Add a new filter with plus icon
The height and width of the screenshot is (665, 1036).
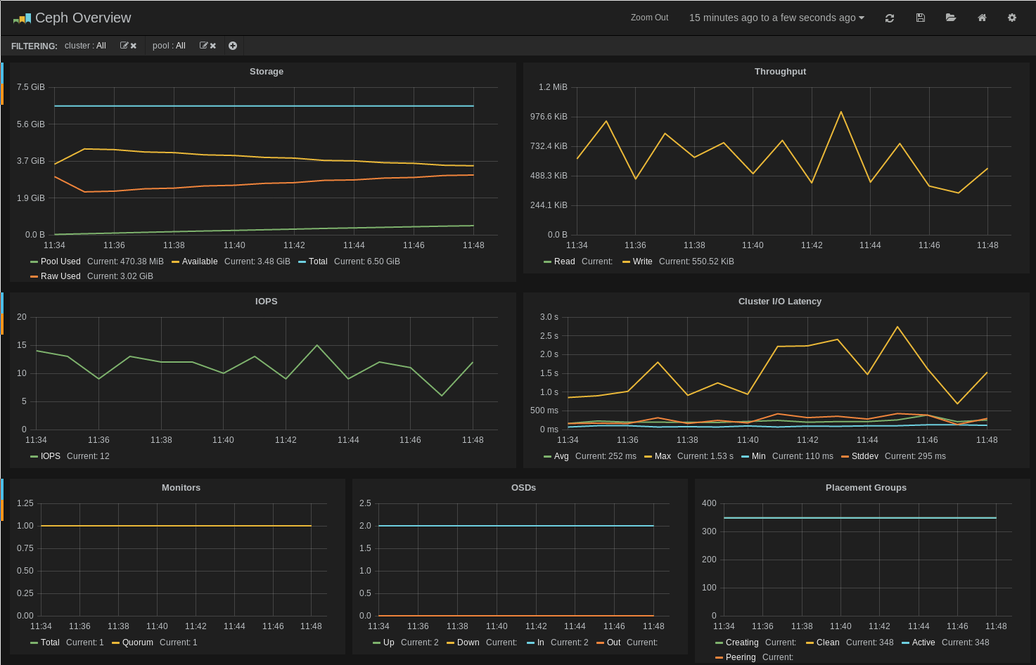click(233, 46)
